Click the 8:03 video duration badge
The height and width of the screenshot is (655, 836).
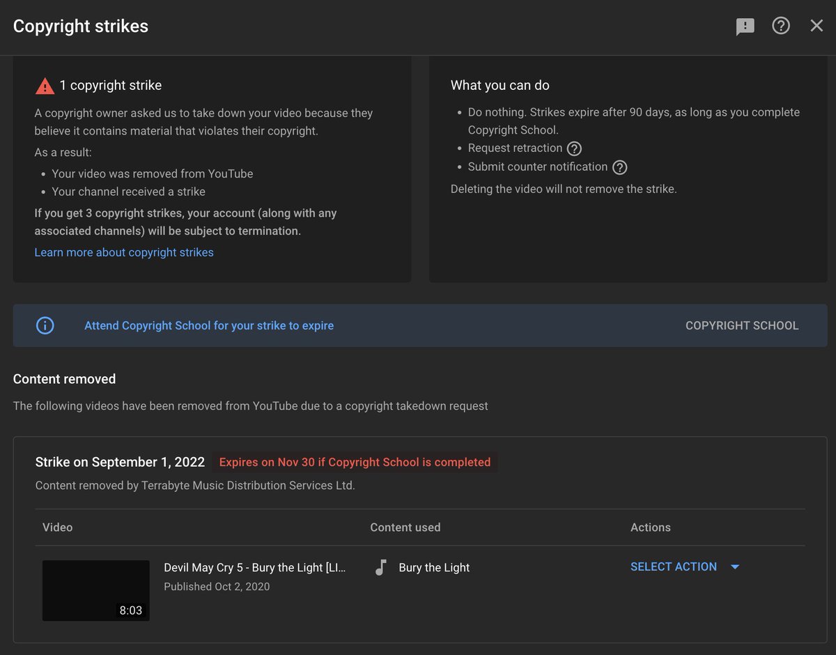(x=130, y=610)
